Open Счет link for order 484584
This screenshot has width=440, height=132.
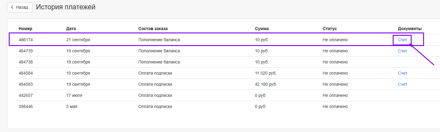(402, 73)
